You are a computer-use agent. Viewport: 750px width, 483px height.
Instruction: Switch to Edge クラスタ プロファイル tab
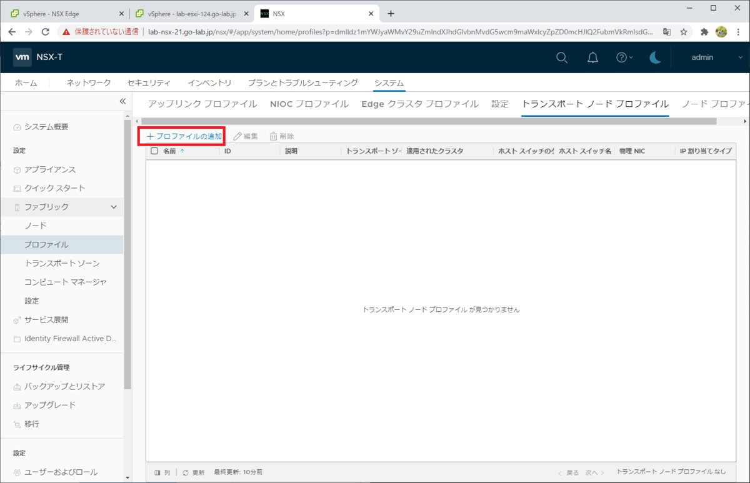420,104
